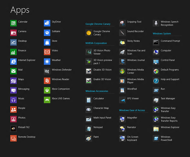Launch Windows PowerShell icon

click(156, 138)
